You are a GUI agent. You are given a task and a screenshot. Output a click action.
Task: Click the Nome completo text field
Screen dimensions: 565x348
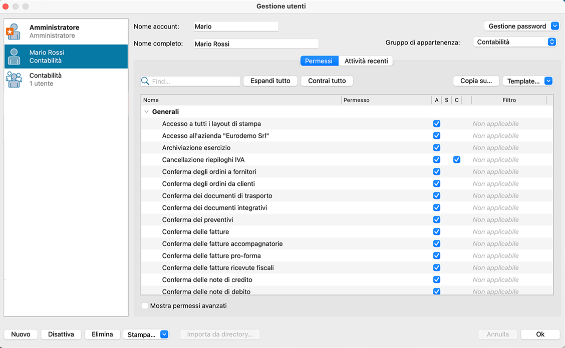click(x=256, y=44)
